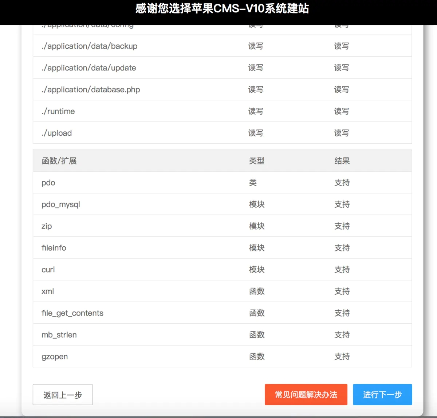Select the ./application/data/update path
The height and width of the screenshot is (418, 437).
click(x=89, y=68)
